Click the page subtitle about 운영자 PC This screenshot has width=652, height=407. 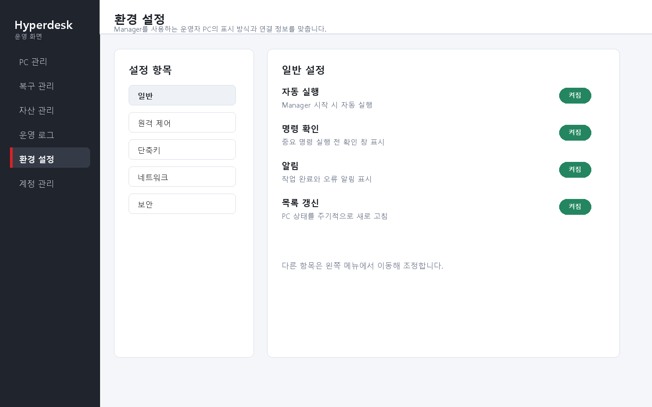[x=220, y=29]
